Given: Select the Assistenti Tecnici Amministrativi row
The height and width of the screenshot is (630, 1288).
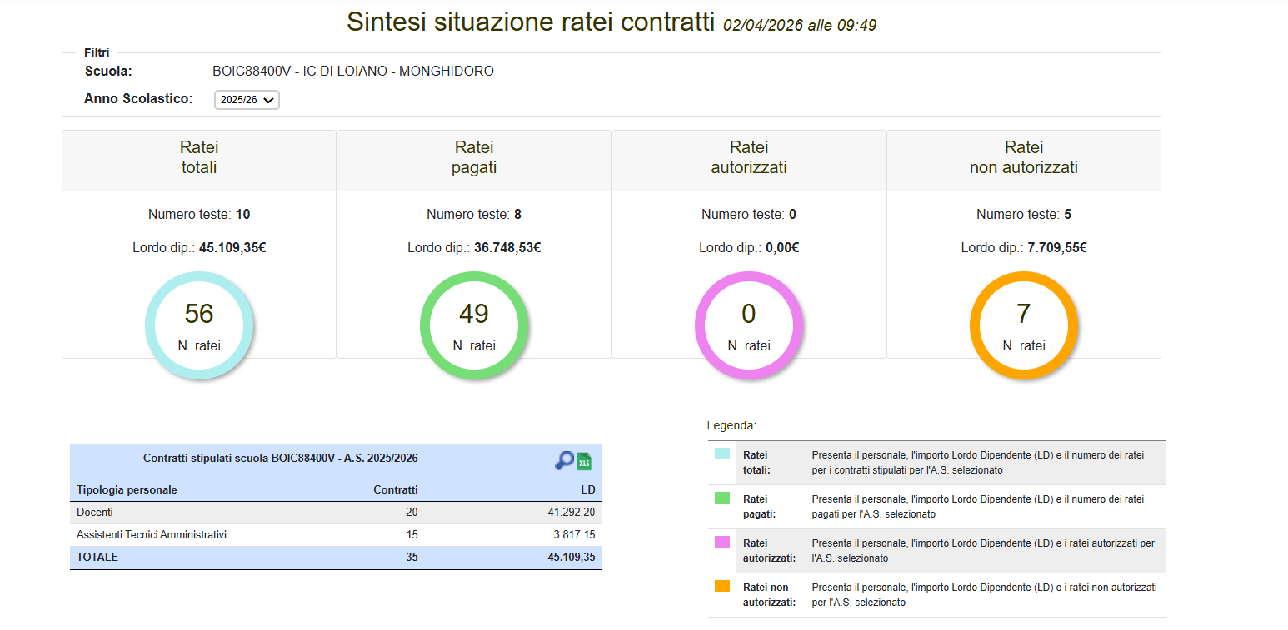Looking at the screenshot, I should 335,535.
